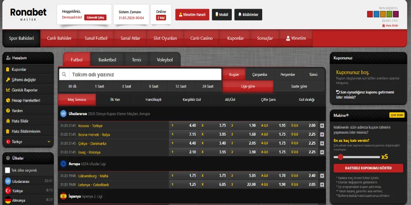Click the Makine multiplier slider handle
The width and height of the screenshot is (411, 205).
[340, 157]
